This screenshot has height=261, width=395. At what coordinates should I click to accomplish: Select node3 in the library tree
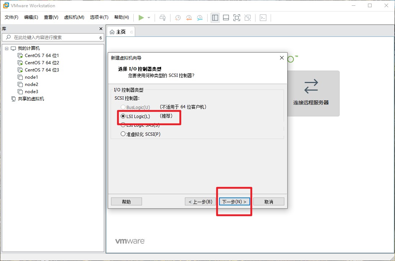pos(31,92)
